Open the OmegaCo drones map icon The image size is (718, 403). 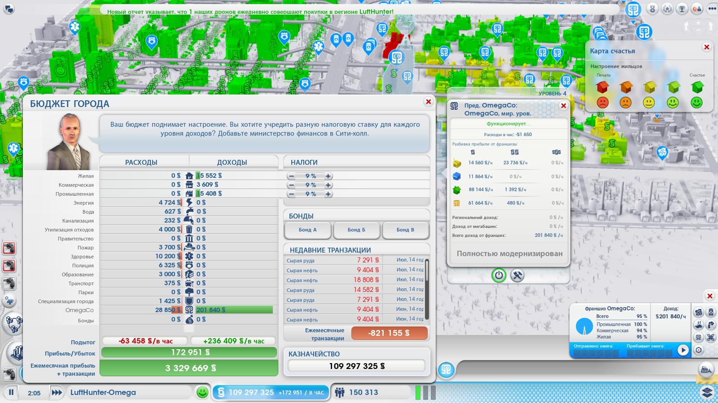pyautogui.click(x=711, y=337)
